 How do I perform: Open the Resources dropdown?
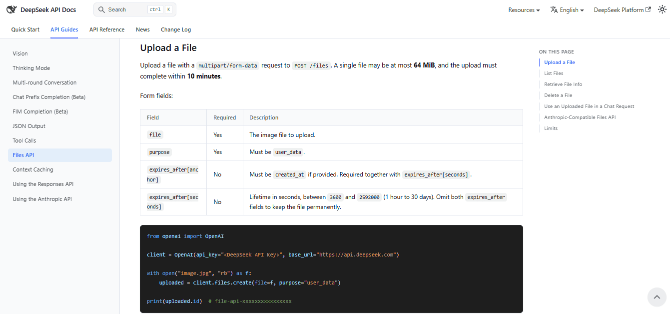(x=524, y=9)
